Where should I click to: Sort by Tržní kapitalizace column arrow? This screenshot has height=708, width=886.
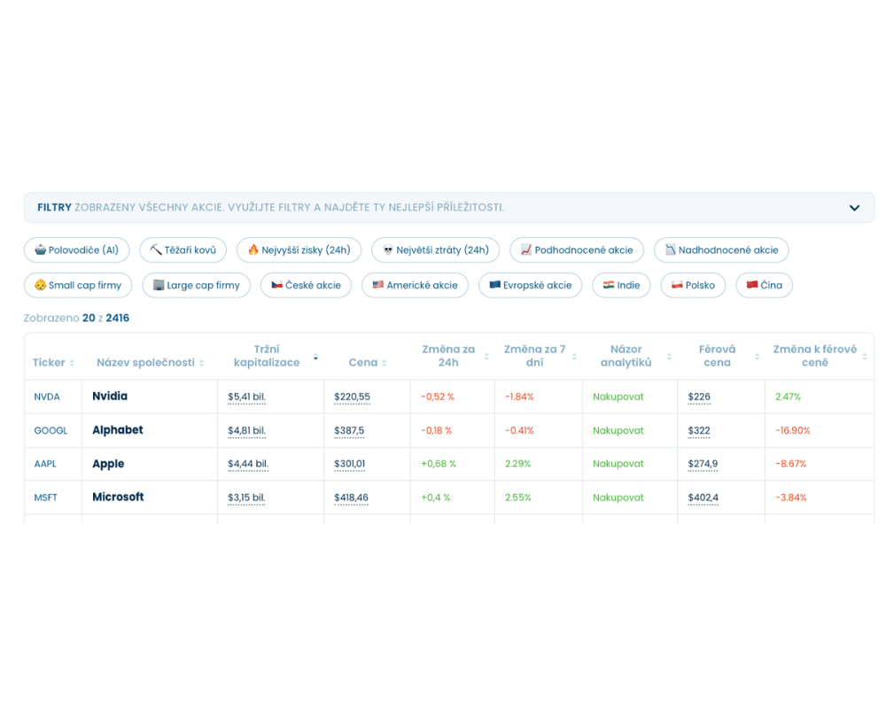click(315, 357)
